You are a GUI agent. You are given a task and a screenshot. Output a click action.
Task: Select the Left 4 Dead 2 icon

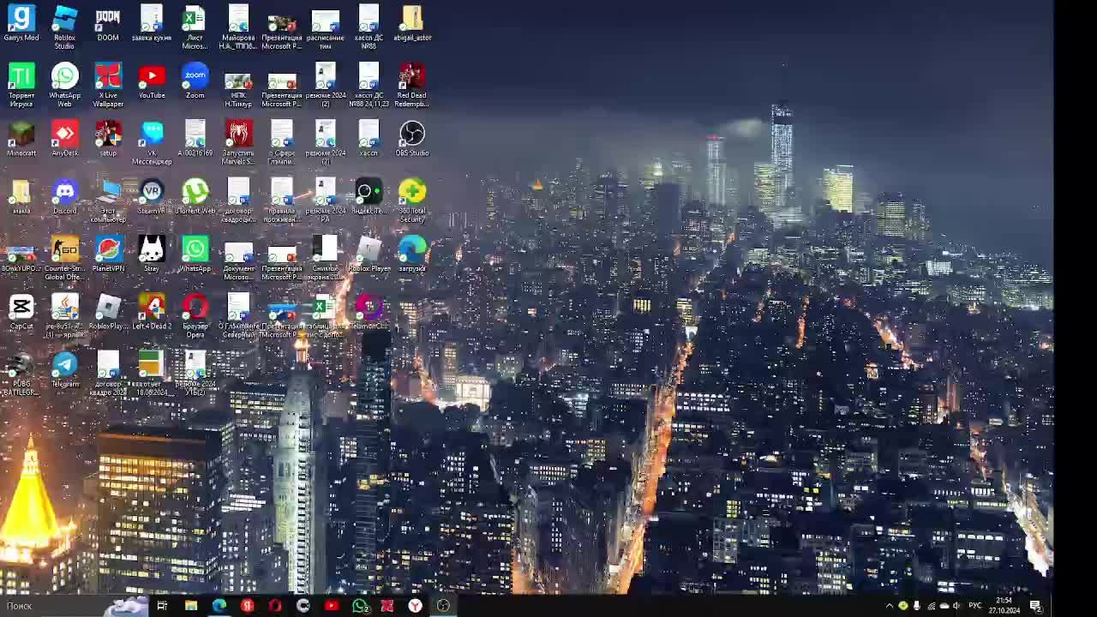click(152, 312)
